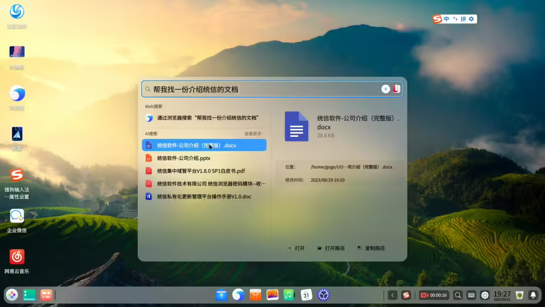Select the 通过浏览器搜索 web search entry

coord(204,118)
